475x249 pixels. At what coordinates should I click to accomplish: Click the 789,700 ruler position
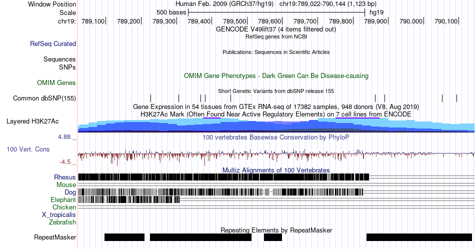305,21
